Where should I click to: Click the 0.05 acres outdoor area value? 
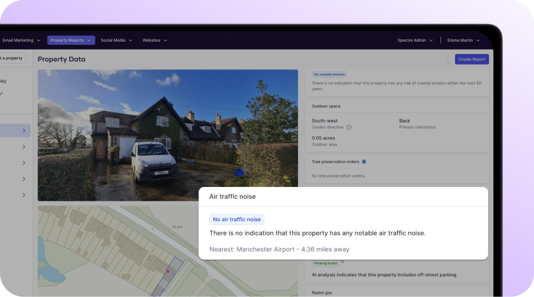pos(323,138)
